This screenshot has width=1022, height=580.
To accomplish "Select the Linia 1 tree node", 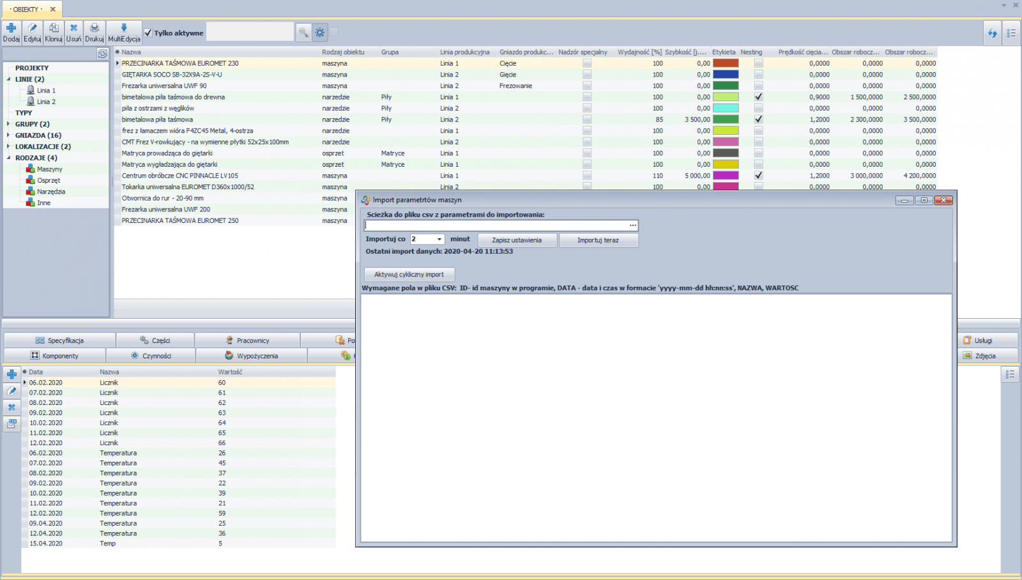I will click(x=46, y=91).
